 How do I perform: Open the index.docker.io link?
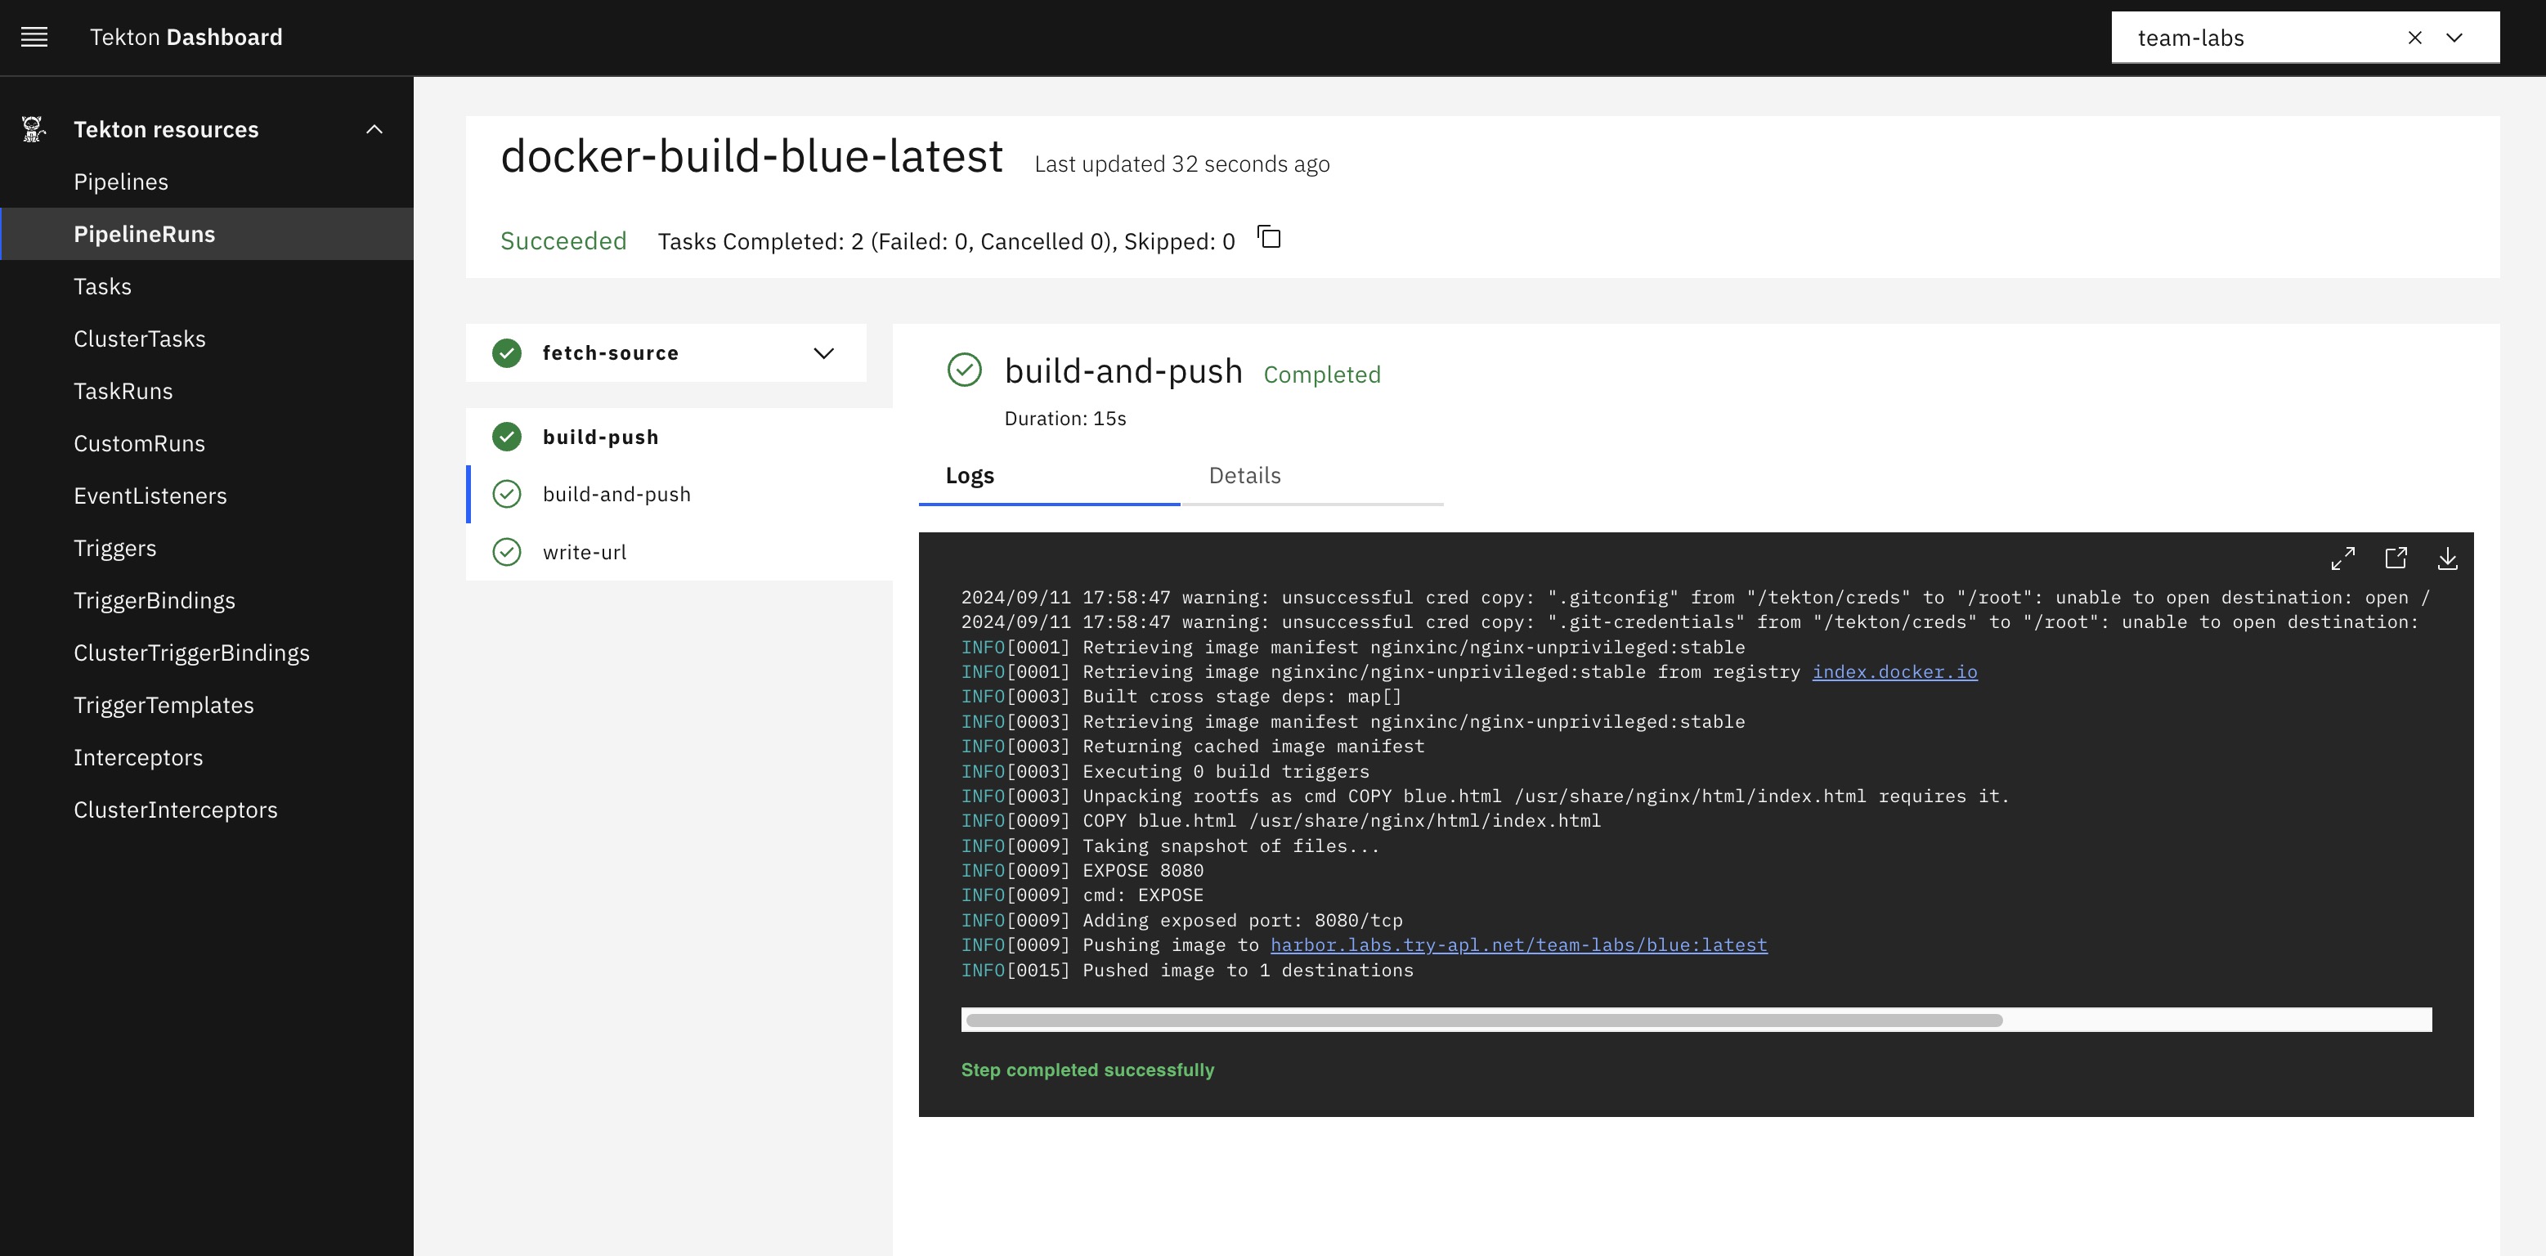click(1894, 672)
